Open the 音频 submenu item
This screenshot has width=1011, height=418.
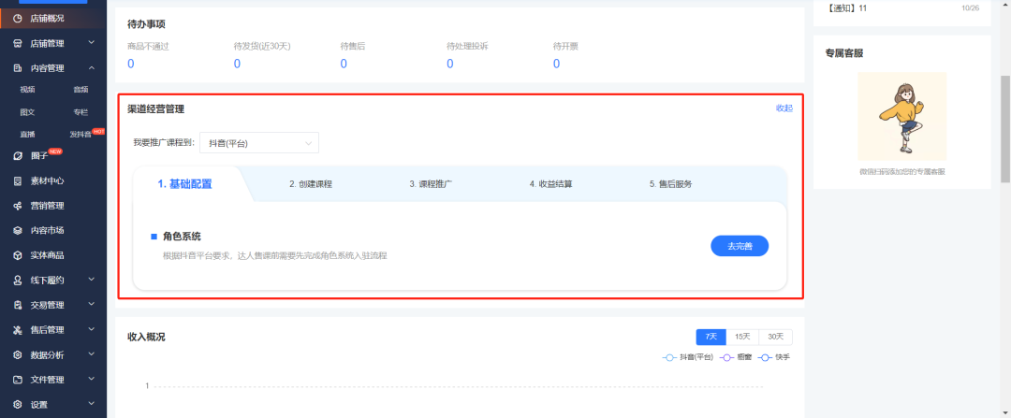click(x=81, y=90)
